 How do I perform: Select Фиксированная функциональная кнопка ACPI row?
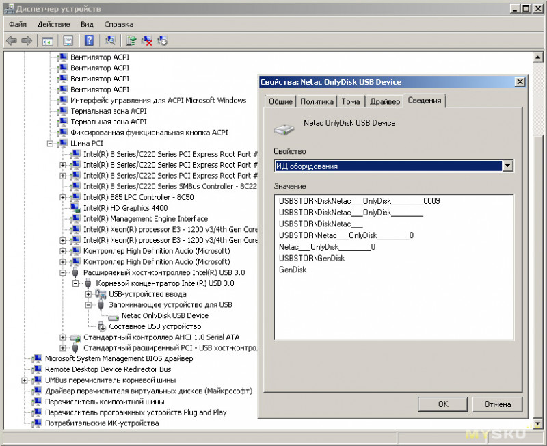pyautogui.click(x=149, y=133)
